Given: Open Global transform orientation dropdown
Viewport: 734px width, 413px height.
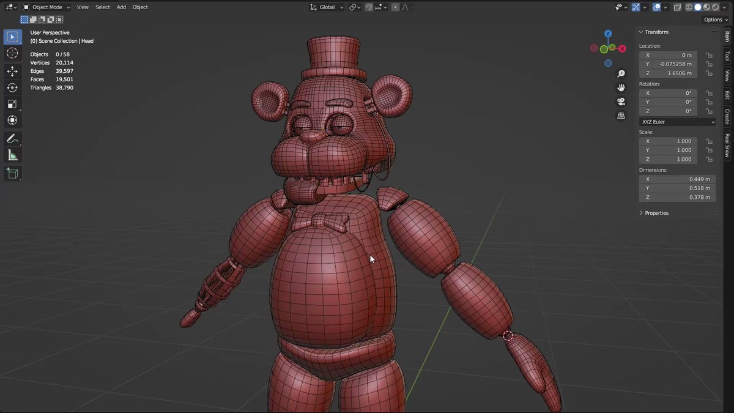Looking at the screenshot, I should [x=327, y=7].
